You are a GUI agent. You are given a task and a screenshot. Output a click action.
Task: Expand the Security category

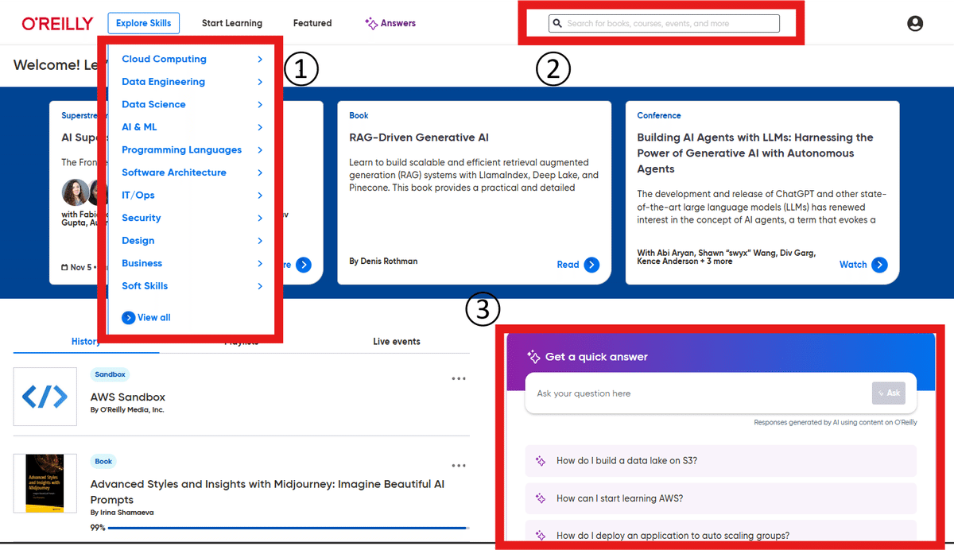[141, 217]
